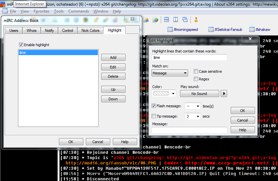The width and height of the screenshot is (278, 181).
Task: Switch to #morningspeed channel in switchbar
Action: click(x=183, y=30)
